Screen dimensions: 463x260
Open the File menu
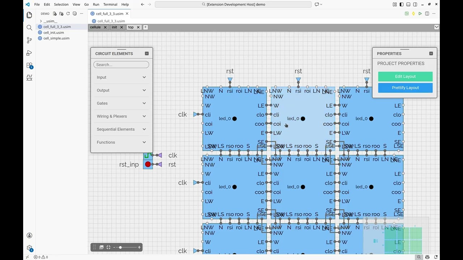[x=37, y=4]
